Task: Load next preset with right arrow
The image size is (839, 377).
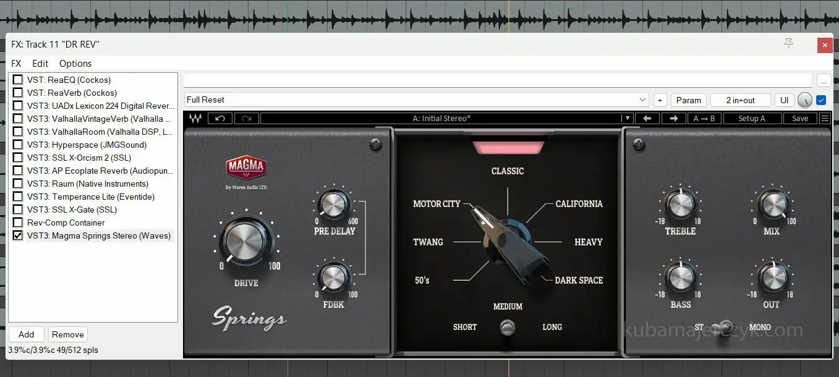Action: pos(674,119)
